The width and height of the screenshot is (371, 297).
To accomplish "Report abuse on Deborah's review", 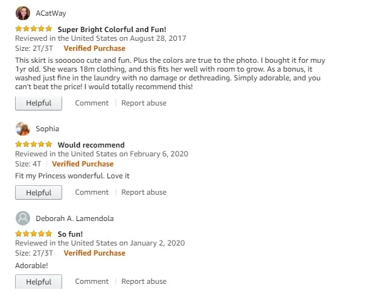I will click(144, 281).
